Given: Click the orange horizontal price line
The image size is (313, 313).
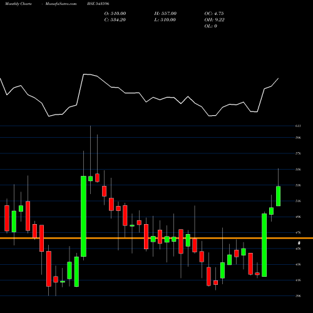Looking at the screenshot, I should [x=156, y=238].
